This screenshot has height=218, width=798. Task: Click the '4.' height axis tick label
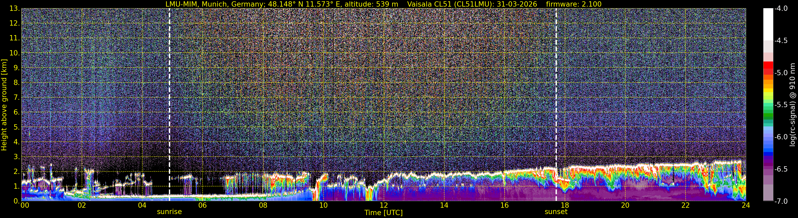[x=16, y=142]
